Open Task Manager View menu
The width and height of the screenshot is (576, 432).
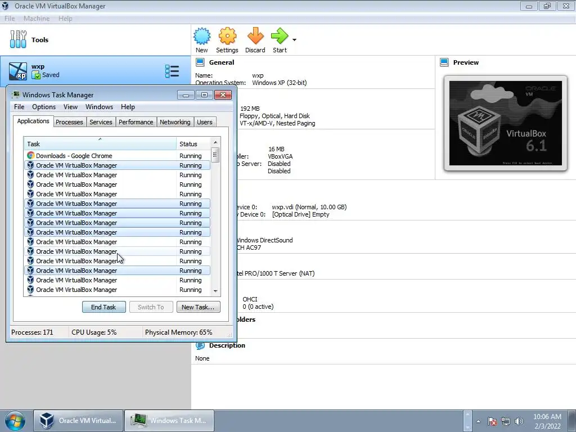(70, 107)
